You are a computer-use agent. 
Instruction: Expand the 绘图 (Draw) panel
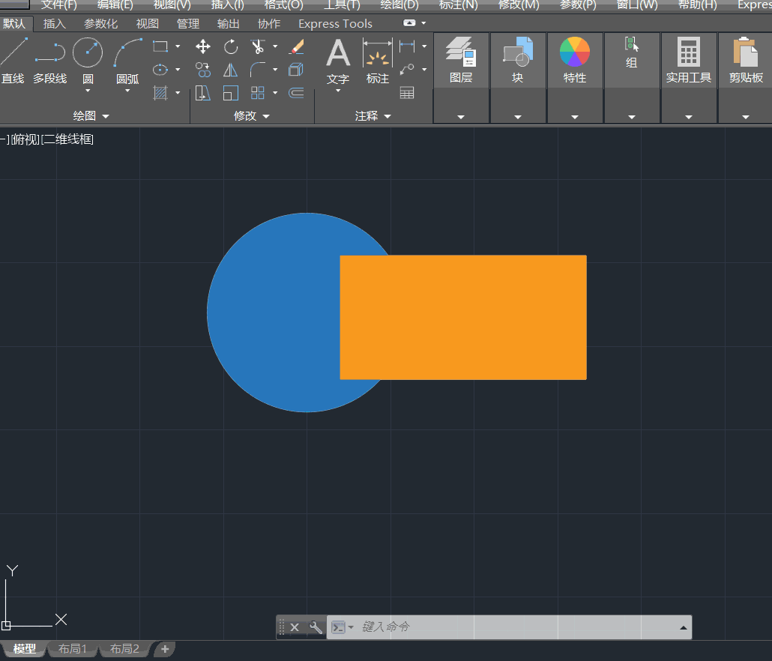91,116
